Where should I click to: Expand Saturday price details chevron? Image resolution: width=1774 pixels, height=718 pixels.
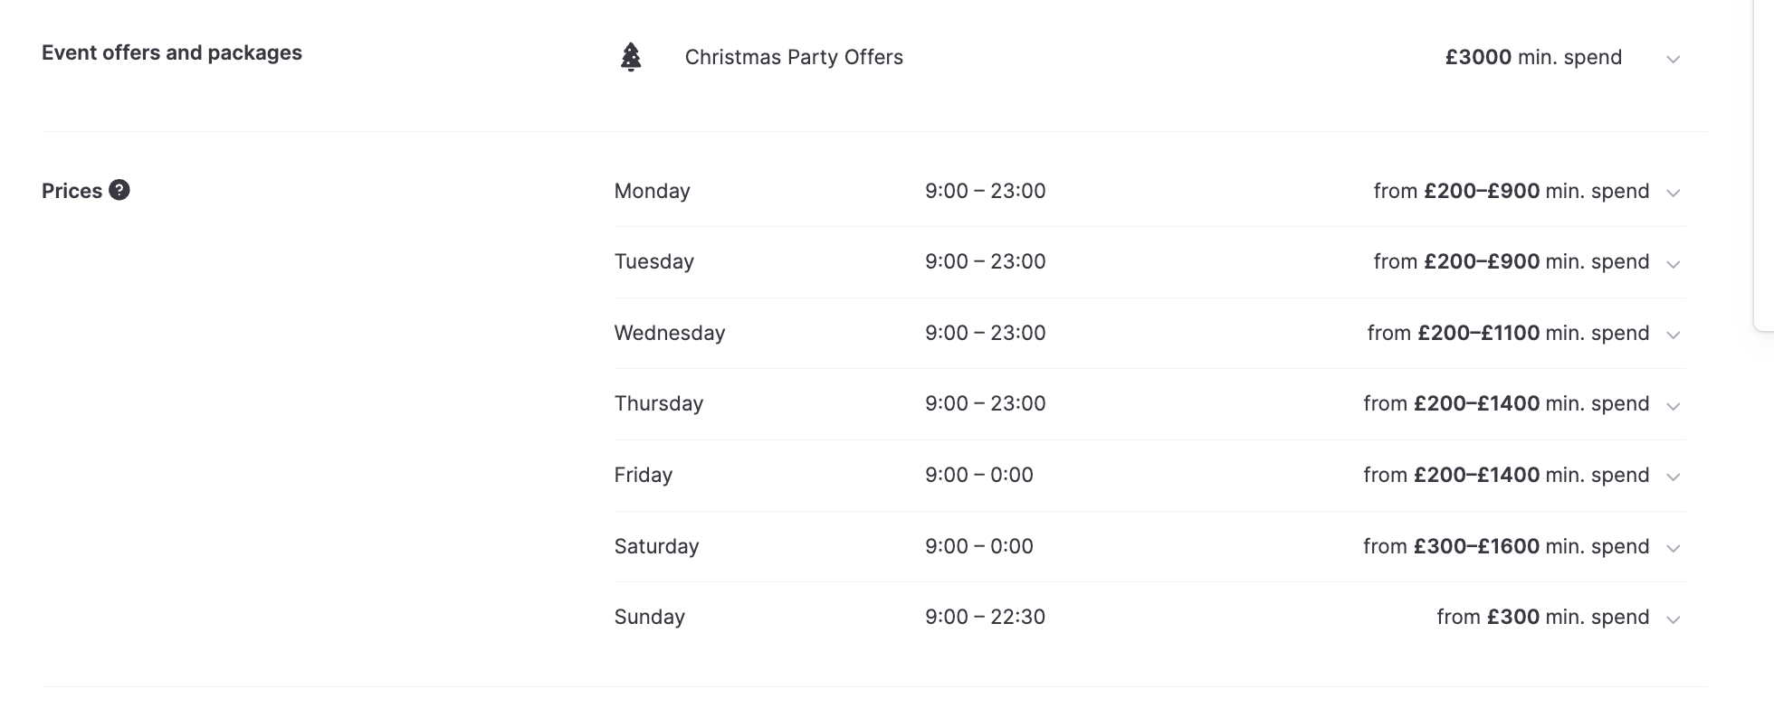[x=1673, y=548]
